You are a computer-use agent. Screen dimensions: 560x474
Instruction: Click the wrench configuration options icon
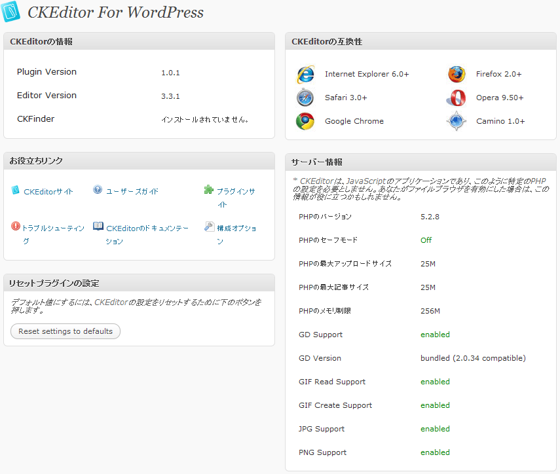[210, 227]
